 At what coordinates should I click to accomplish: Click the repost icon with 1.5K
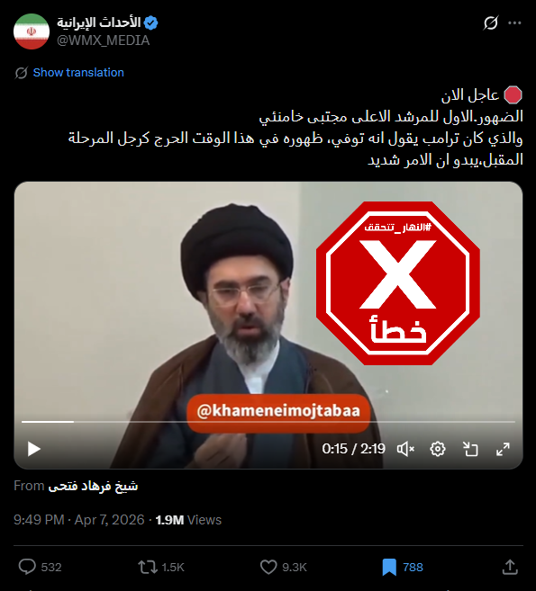coord(148,567)
